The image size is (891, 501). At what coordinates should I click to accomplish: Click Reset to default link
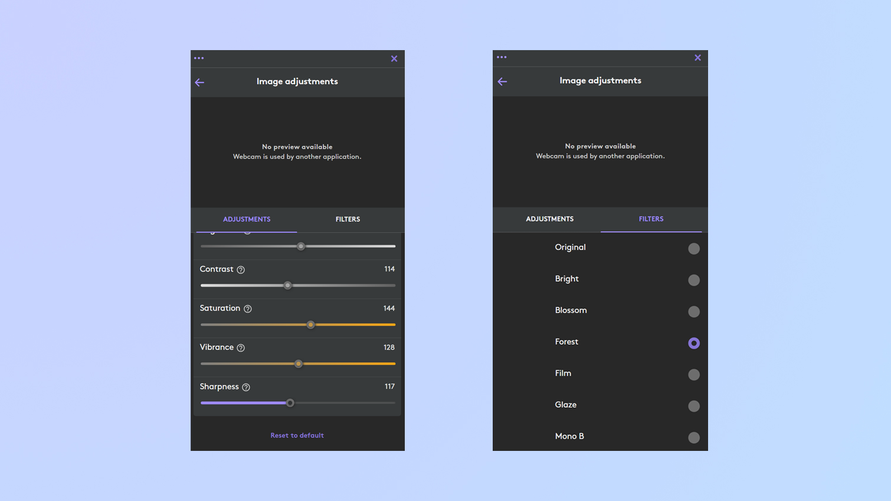tap(297, 436)
